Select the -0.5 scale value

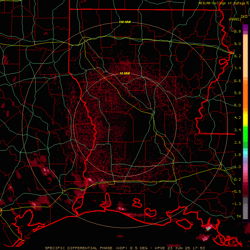(236, 191)
